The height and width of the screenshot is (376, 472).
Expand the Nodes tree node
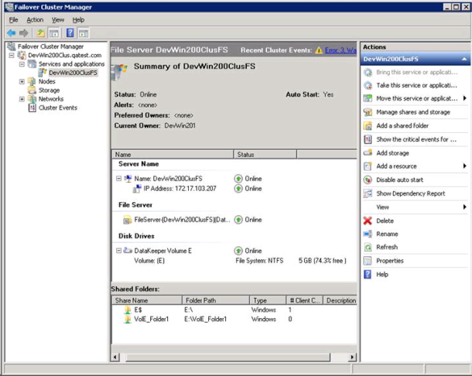(22, 81)
